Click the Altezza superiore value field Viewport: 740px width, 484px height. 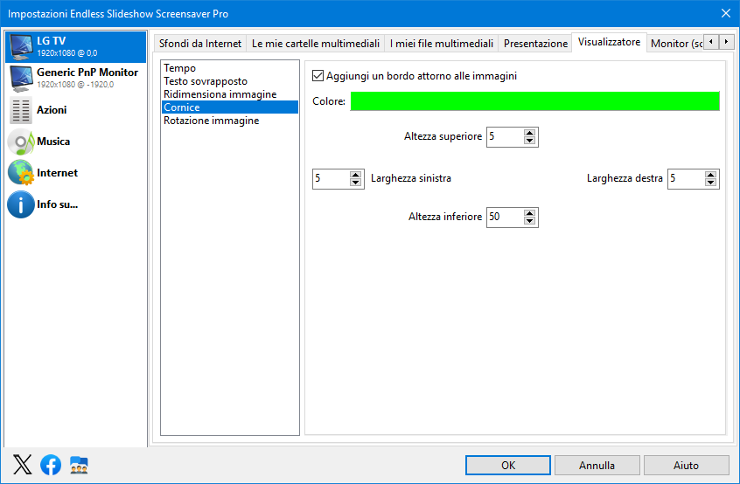[x=506, y=136]
